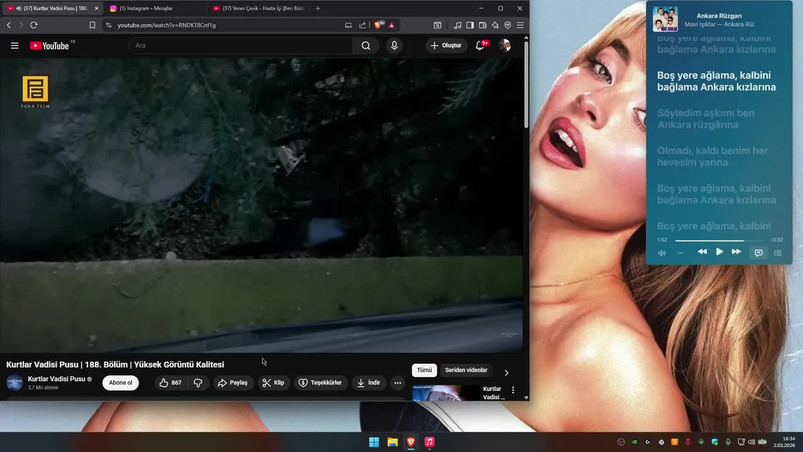Screen dimensions: 803x452
Task: Switch to Instagram Mesajlar tab
Action: (x=154, y=8)
